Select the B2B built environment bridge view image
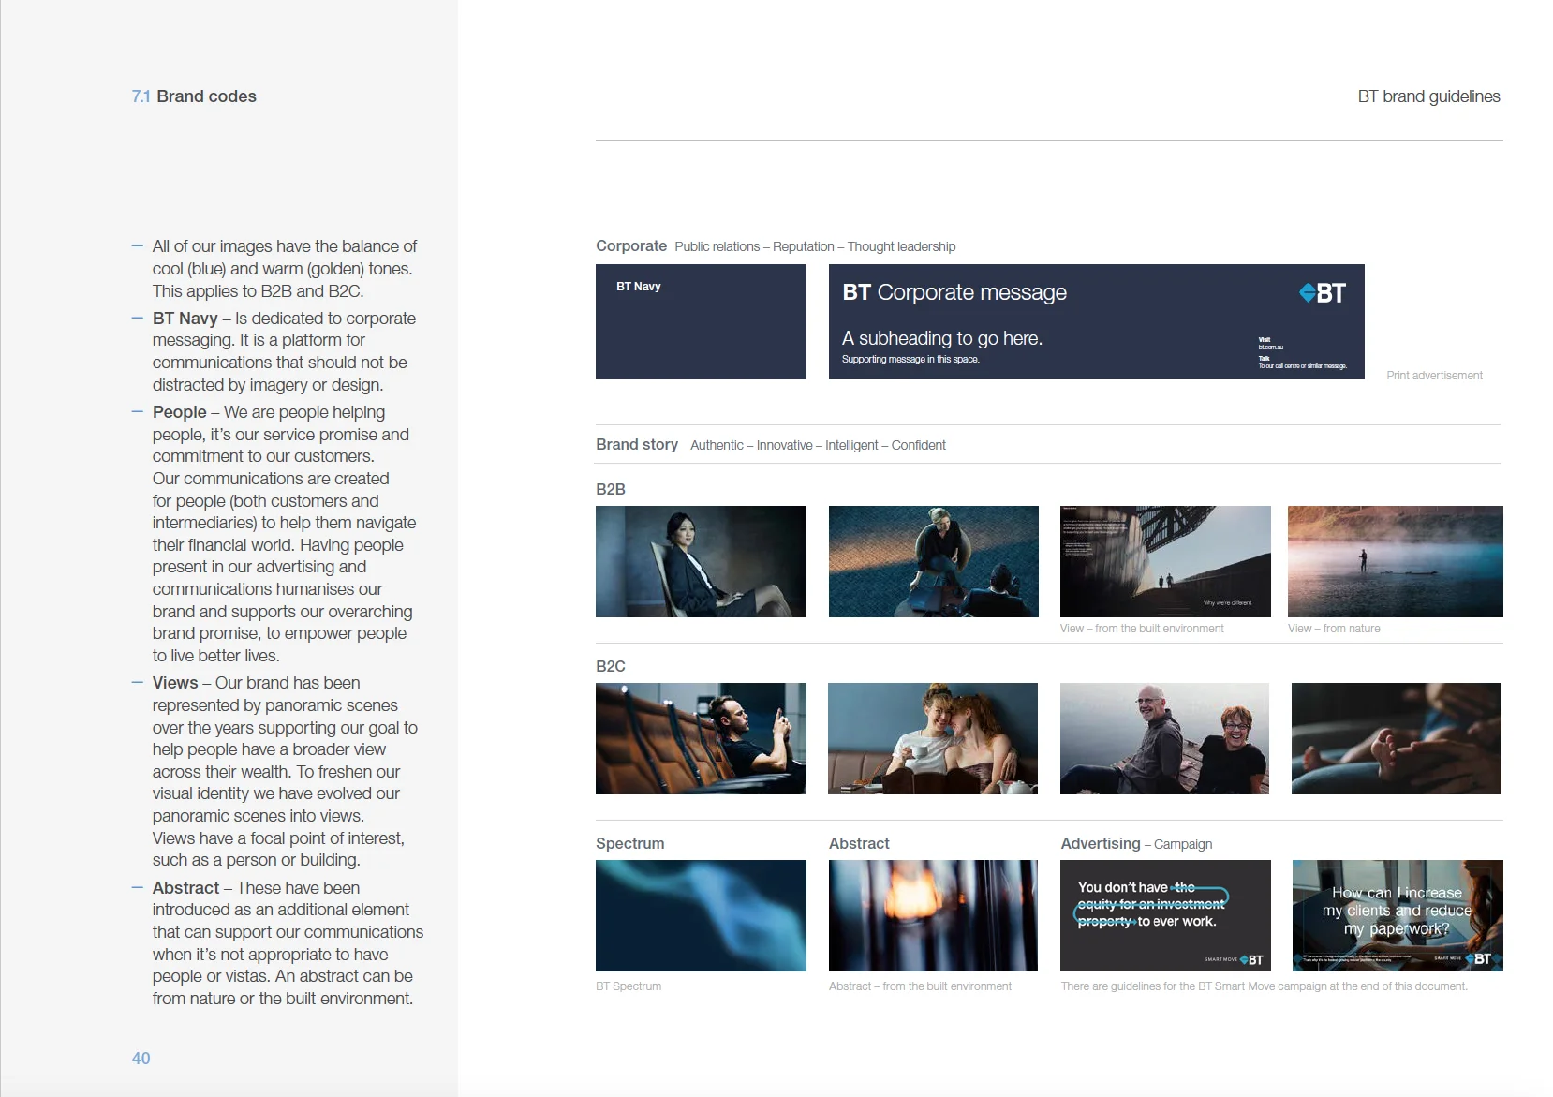Screen dimensions: 1553x1097 1165,561
